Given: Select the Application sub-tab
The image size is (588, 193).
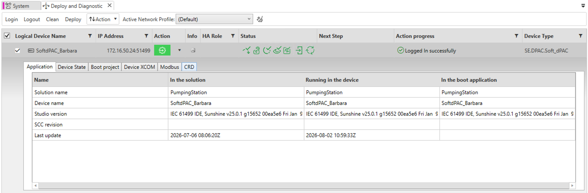Looking at the screenshot, I should click(40, 67).
